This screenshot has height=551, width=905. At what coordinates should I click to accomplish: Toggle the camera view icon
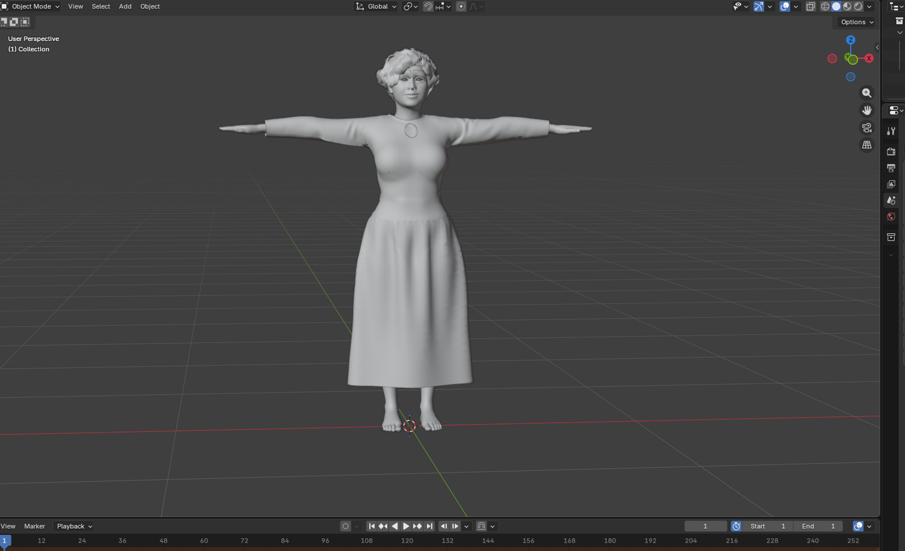866,128
